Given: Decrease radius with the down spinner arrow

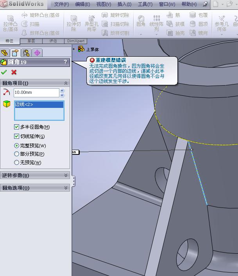Looking at the screenshot, I should (62, 95).
